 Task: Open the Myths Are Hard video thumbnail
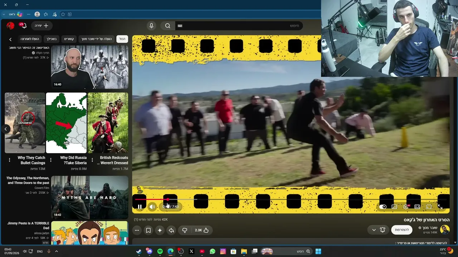(x=89, y=197)
